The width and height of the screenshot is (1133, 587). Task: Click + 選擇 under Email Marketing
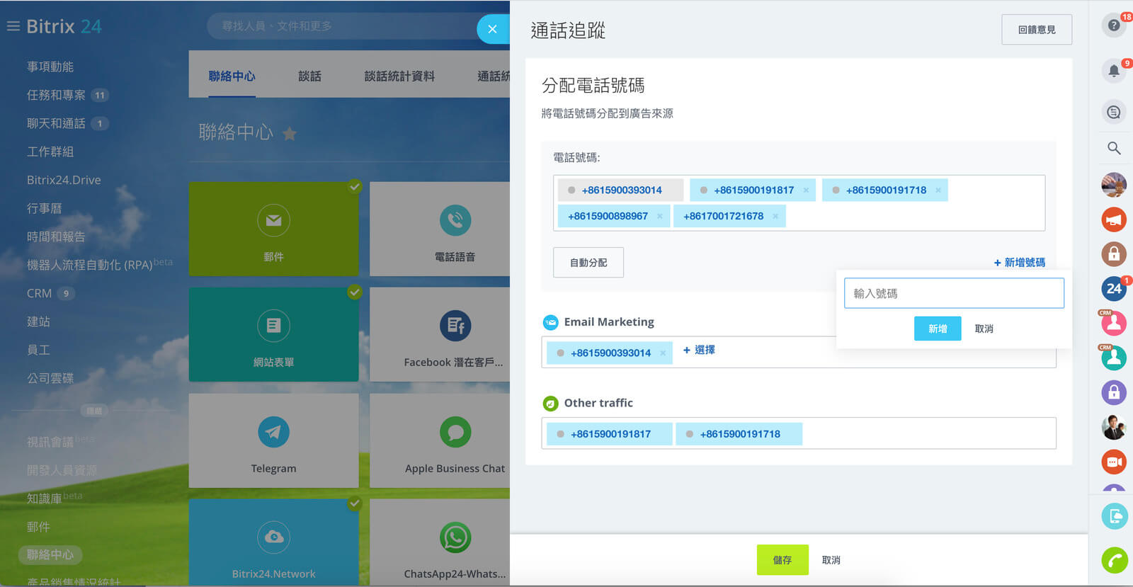coord(699,350)
